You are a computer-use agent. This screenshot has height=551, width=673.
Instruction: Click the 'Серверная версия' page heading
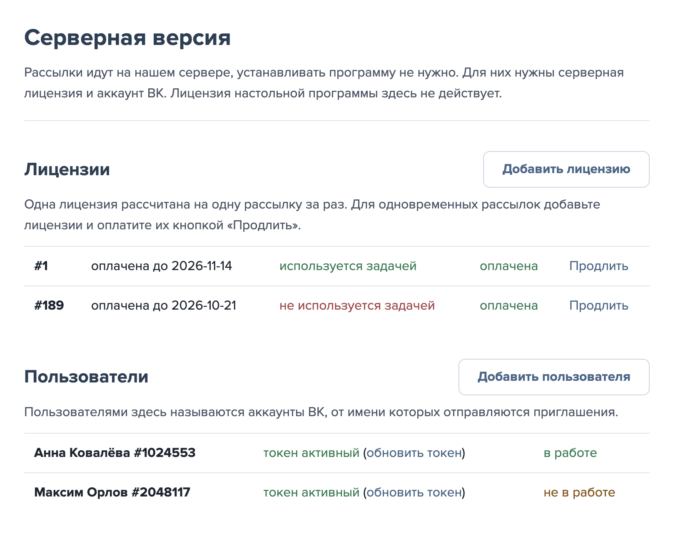(127, 38)
